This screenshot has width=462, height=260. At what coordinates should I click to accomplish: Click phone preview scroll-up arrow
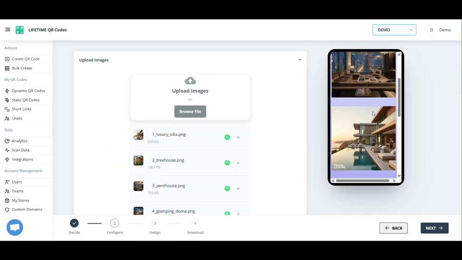[x=399, y=54]
